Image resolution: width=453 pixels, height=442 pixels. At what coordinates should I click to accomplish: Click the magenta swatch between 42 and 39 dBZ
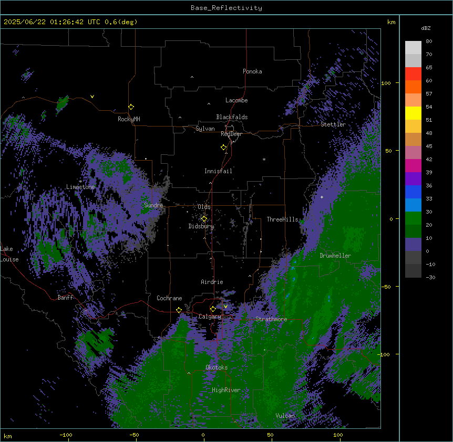click(413, 165)
